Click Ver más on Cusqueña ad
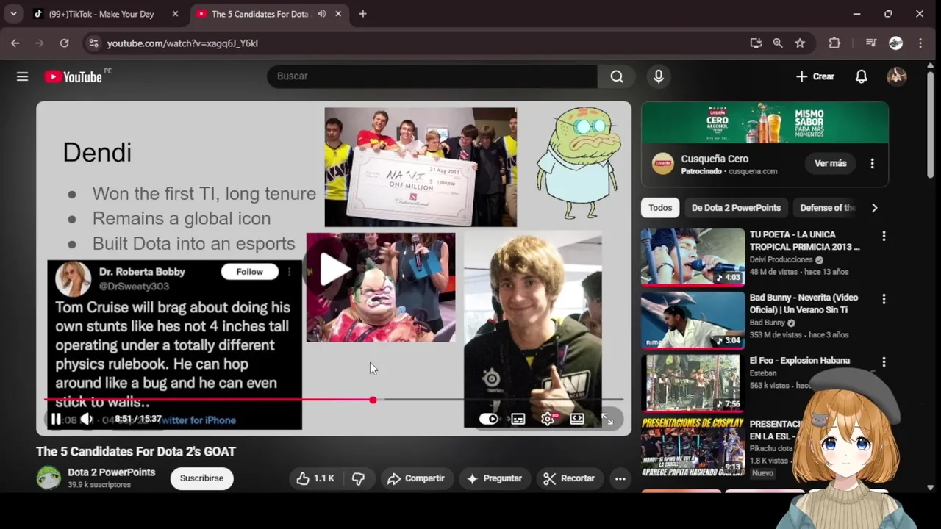Viewport: 941px width, 529px height. click(x=831, y=163)
